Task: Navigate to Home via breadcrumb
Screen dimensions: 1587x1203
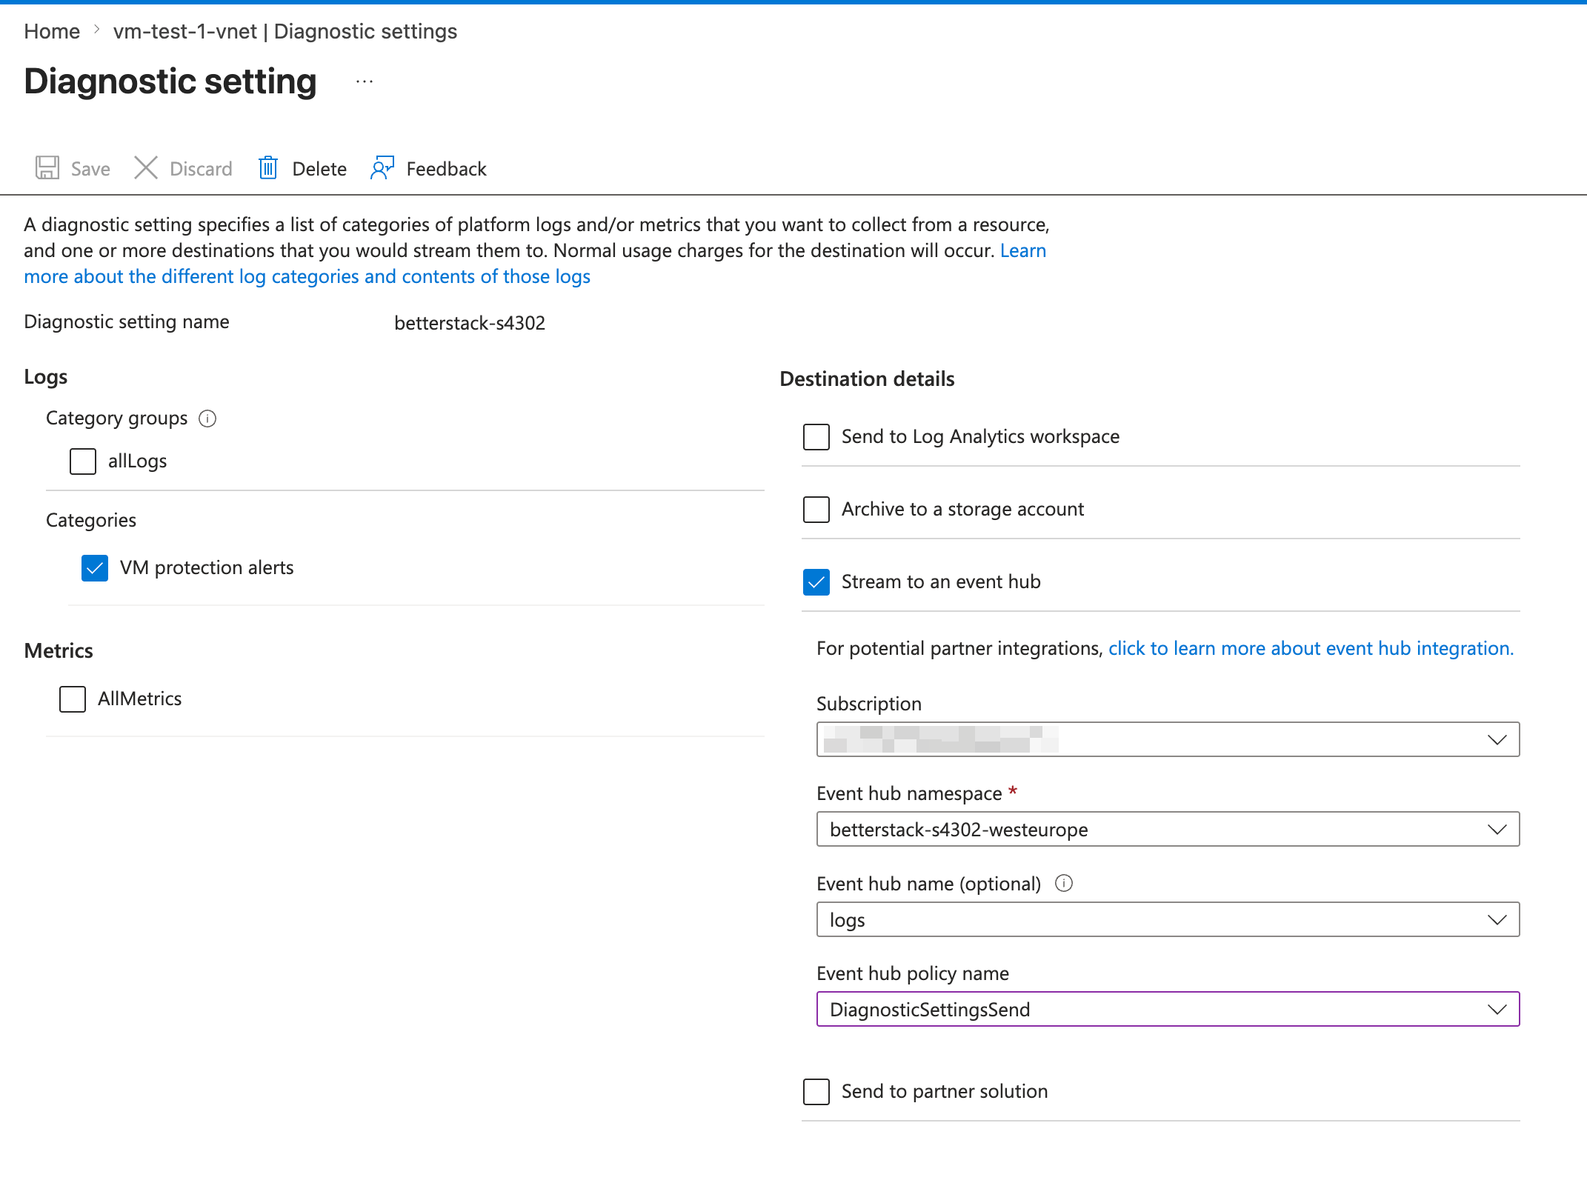Action: (51, 31)
